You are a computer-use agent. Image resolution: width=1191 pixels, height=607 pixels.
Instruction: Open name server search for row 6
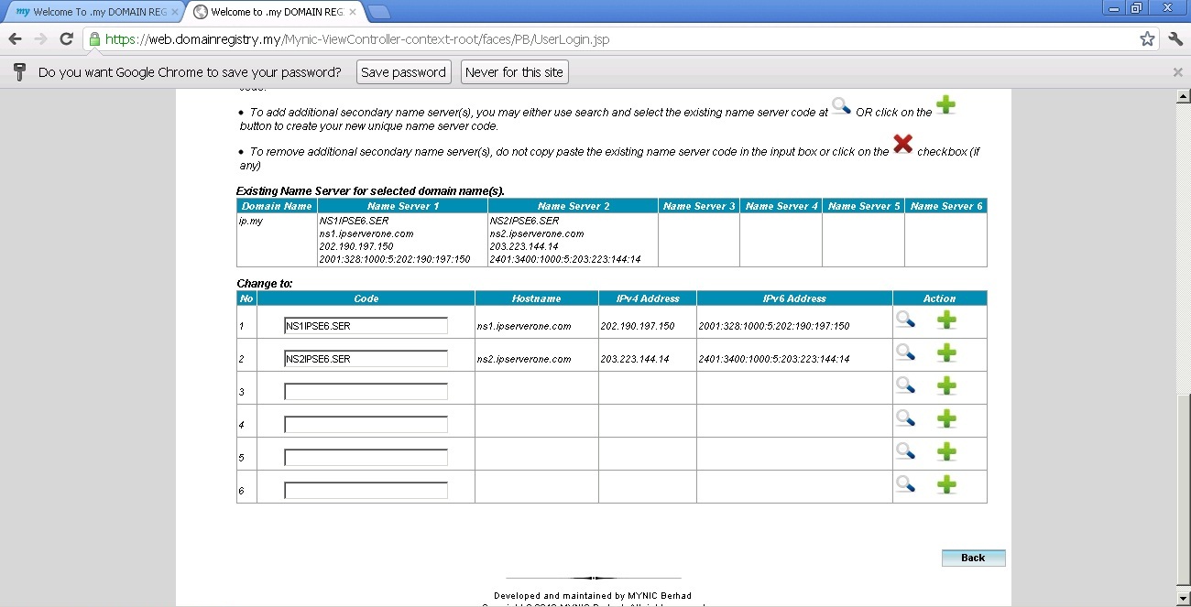point(905,484)
